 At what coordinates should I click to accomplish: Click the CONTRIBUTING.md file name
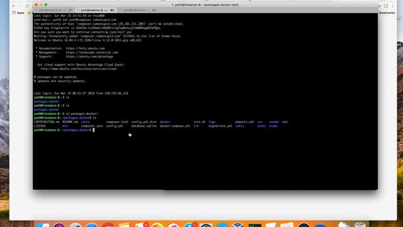point(47,122)
